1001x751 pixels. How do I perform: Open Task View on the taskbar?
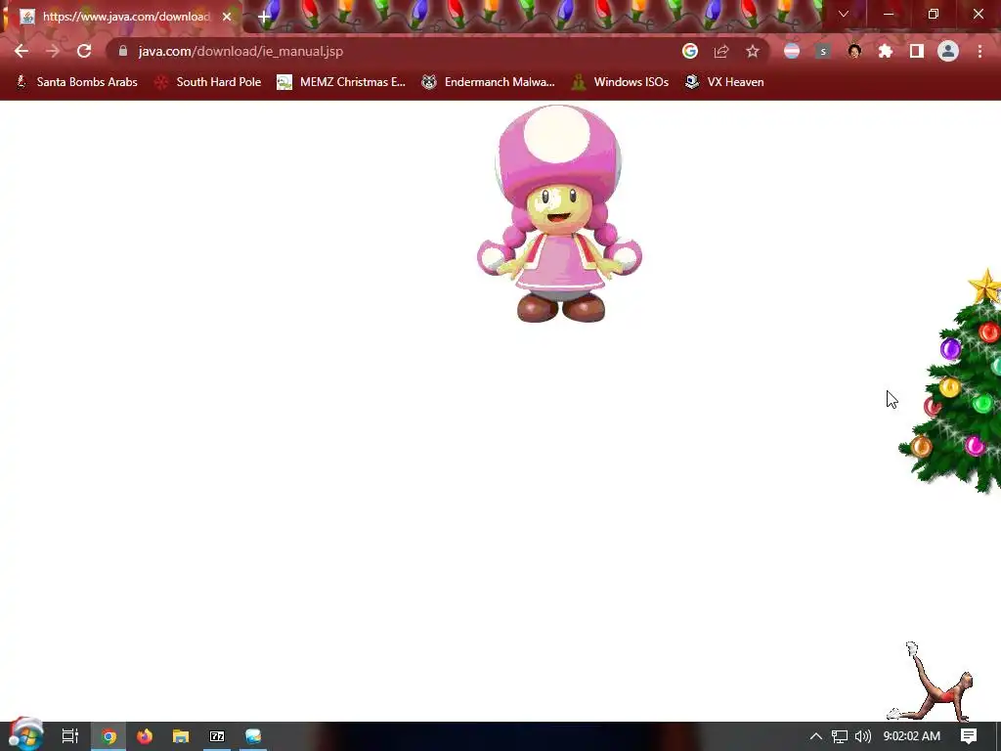pyautogui.click(x=70, y=736)
